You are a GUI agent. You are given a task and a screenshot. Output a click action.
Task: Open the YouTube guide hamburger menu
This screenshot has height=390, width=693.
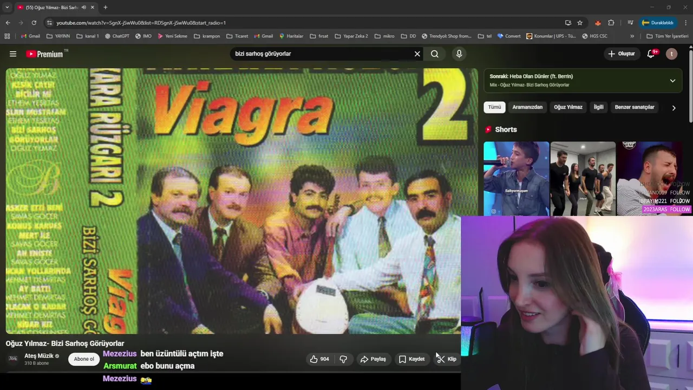[x=13, y=54]
